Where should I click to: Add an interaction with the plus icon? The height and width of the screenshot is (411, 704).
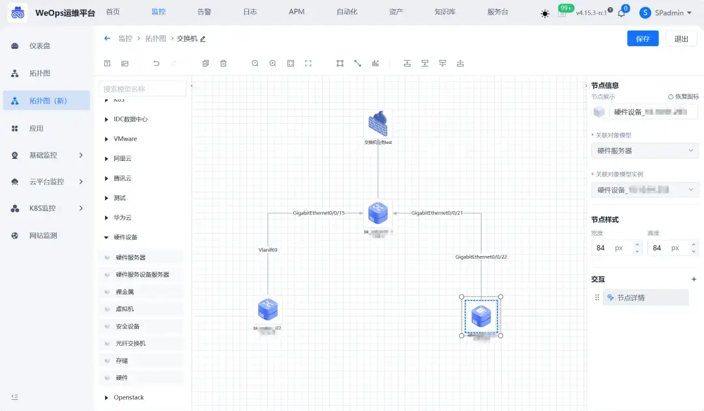694,279
